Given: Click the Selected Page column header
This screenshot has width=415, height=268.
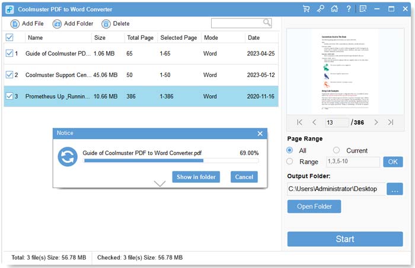Looking at the screenshot, I should (178, 38).
